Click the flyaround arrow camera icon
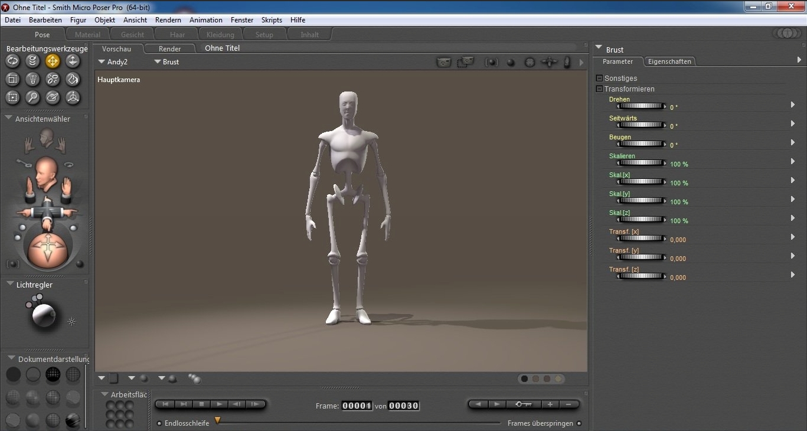 pos(68,165)
